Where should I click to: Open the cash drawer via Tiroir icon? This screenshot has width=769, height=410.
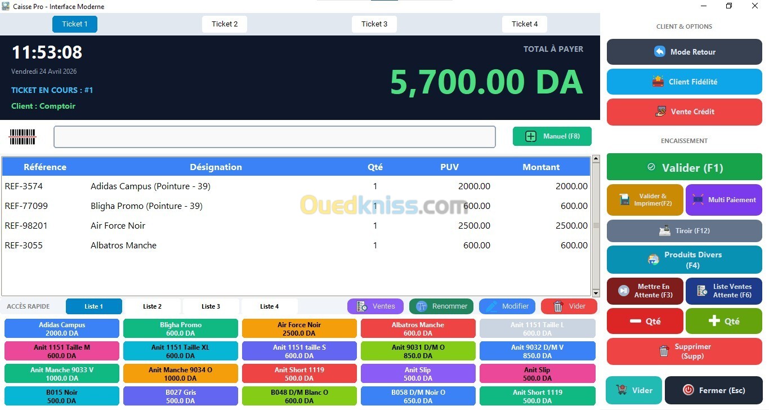pyautogui.click(x=665, y=231)
